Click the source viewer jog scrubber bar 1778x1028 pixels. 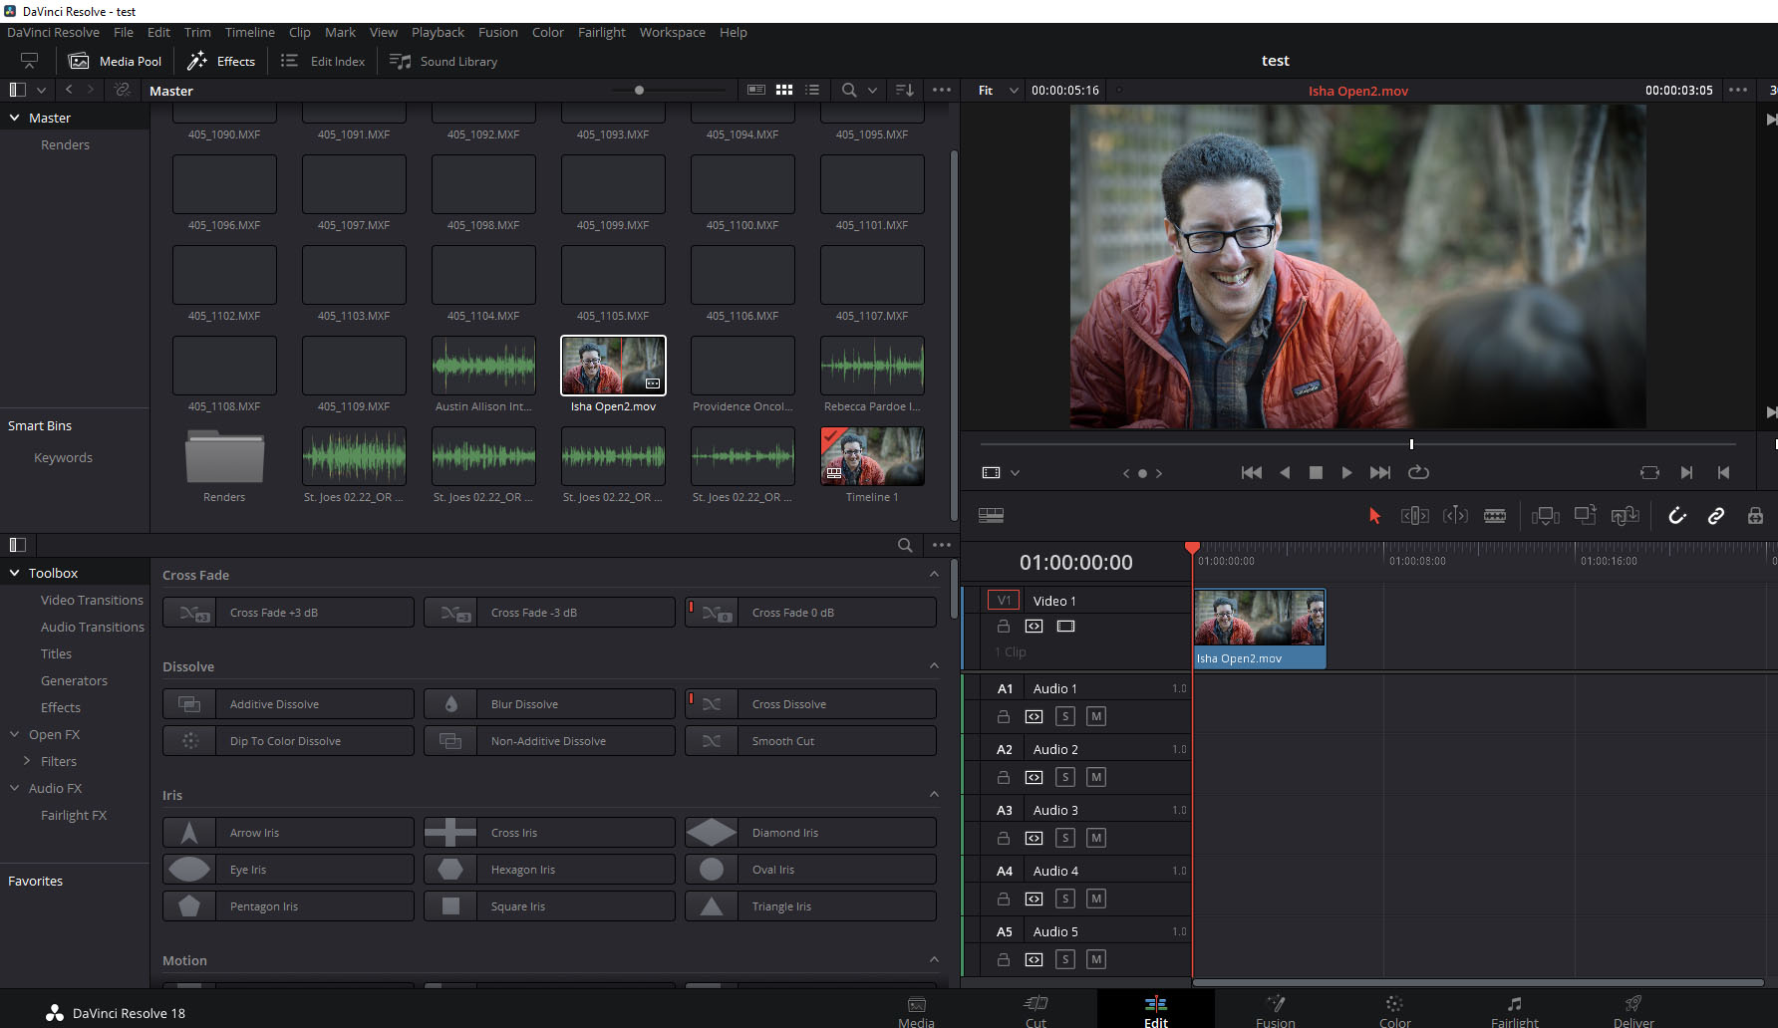[x=1357, y=444]
